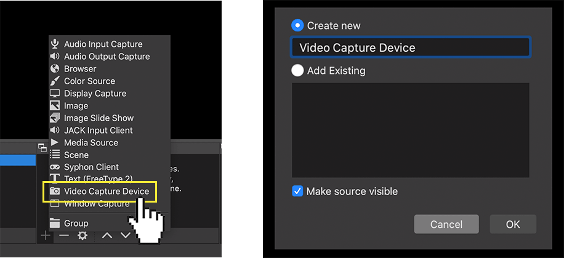
Task: Click the empty existing sources list
Action: 410,130
